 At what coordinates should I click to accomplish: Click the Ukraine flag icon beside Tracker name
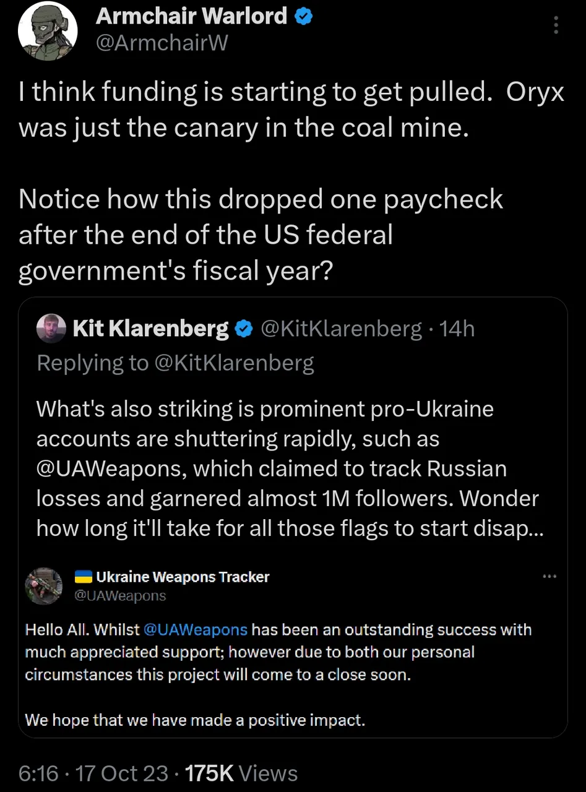84,577
